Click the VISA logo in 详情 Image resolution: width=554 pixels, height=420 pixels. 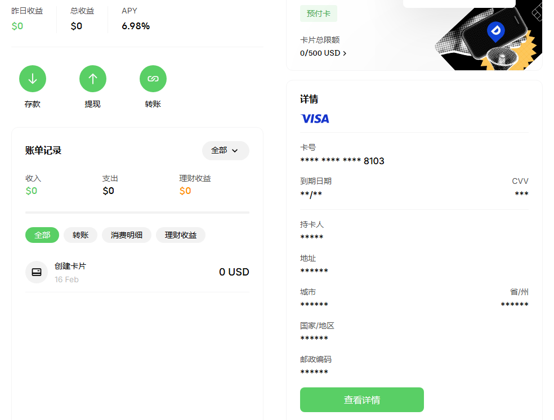(x=315, y=119)
